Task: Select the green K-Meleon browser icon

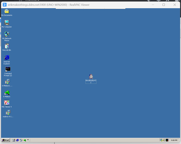Action: tap(7, 93)
